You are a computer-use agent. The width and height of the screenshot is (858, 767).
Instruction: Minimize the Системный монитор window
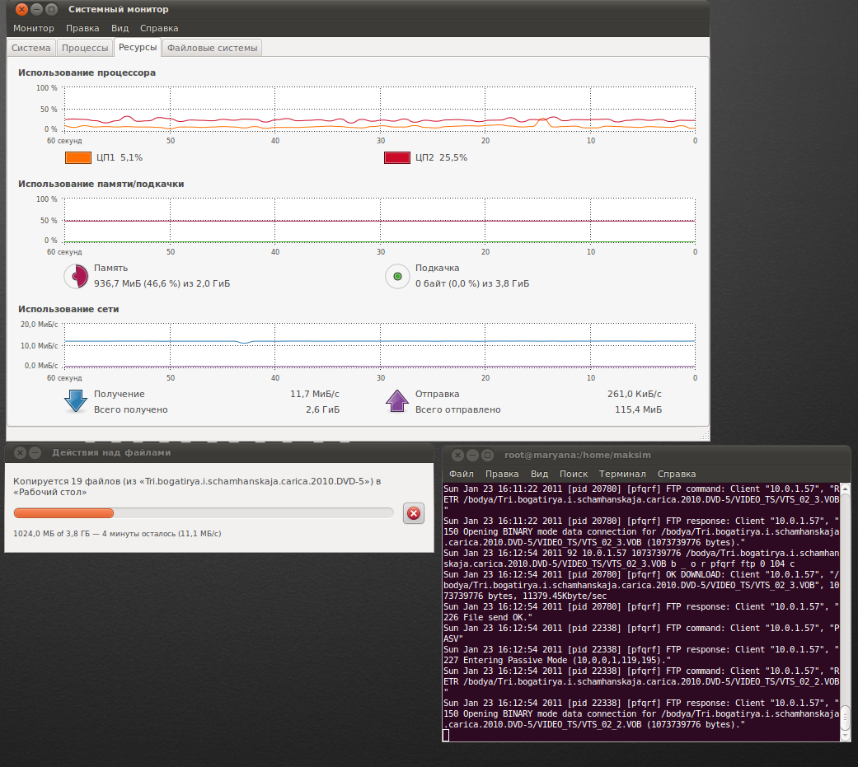pyautogui.click(x=36, y=9)
